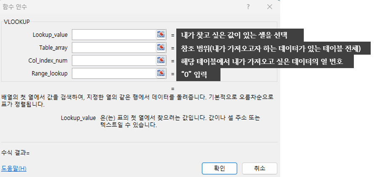377x177 pixels.
Task: Click the Col_index_num range selector icon
Action: point(161,61)
